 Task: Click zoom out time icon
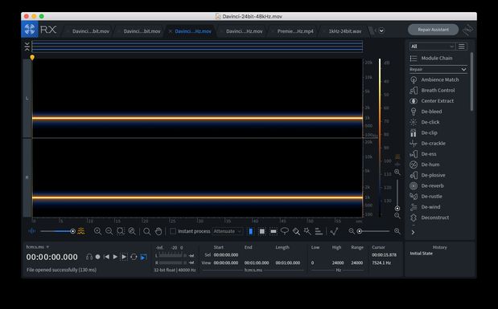coord(109,231)
